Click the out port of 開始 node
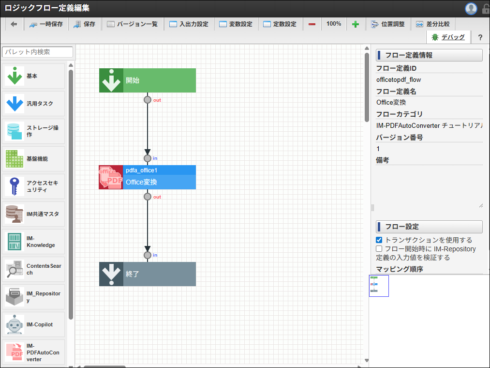The width and height of the screenshot is (490, 368). click(x=148, y=100)
